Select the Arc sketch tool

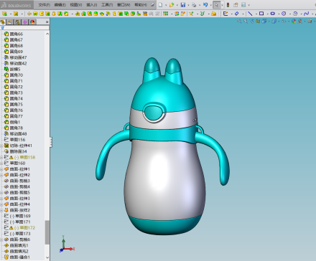pyautogui.click(x=295, y=14)
